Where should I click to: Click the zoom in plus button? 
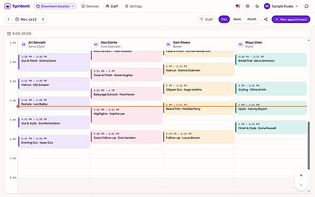(301, 176)
